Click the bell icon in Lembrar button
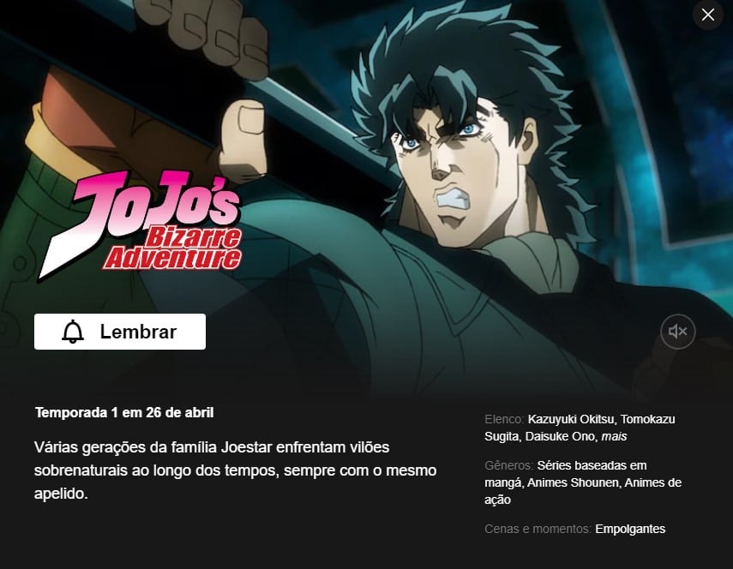 (73, 332)
